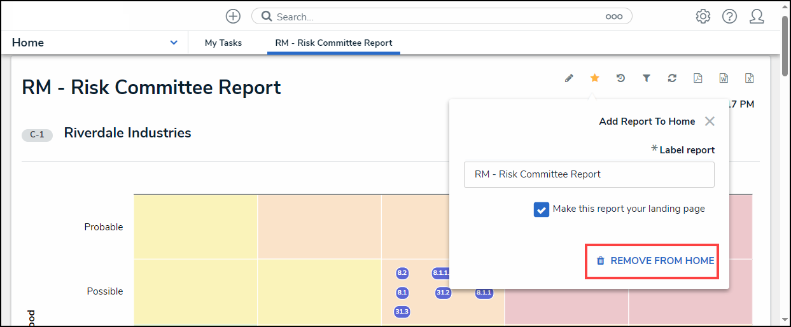Click the pencil edit report icon
This screenshot has height=327, width=791.
tap(569, 78)
